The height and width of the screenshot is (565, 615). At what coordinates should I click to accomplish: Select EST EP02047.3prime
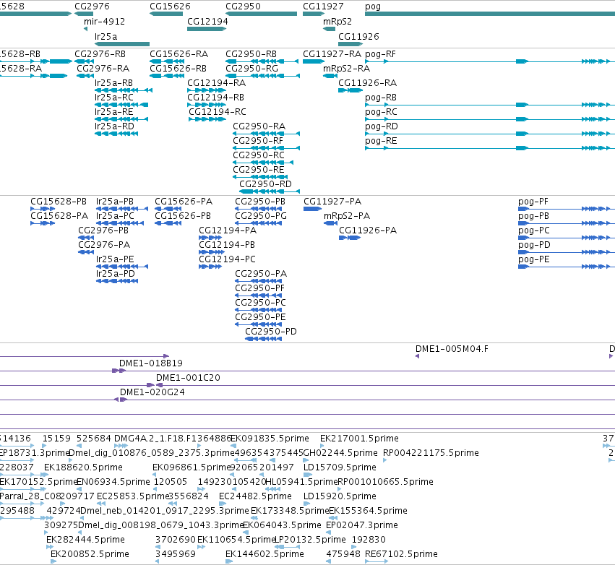[361, 525]
